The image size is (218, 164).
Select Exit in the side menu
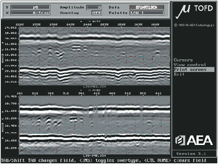click(179, 74)
